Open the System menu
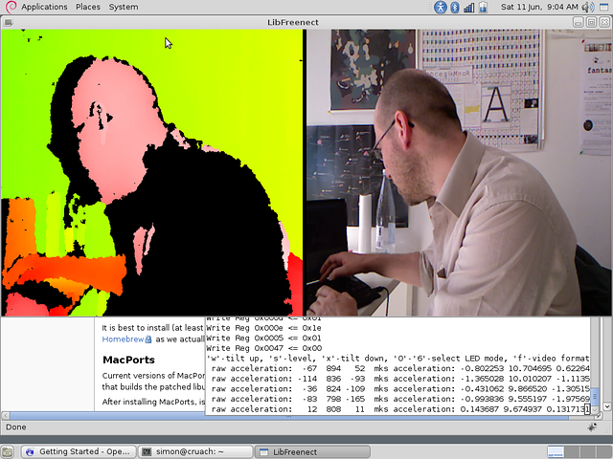This screenshot has height=459, width=613. point(124,7)
